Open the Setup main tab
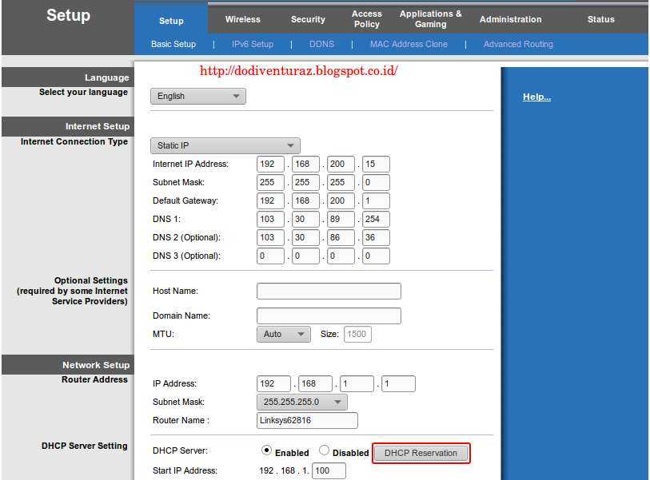This screenshot has height=480, width=650. pyautogui.click(x=171, y=21)
